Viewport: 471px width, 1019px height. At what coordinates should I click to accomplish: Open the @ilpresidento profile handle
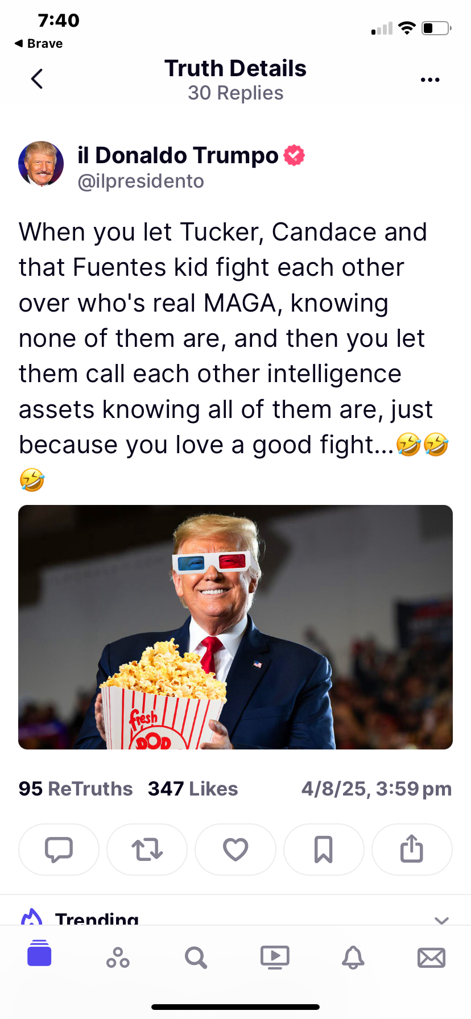141,181
